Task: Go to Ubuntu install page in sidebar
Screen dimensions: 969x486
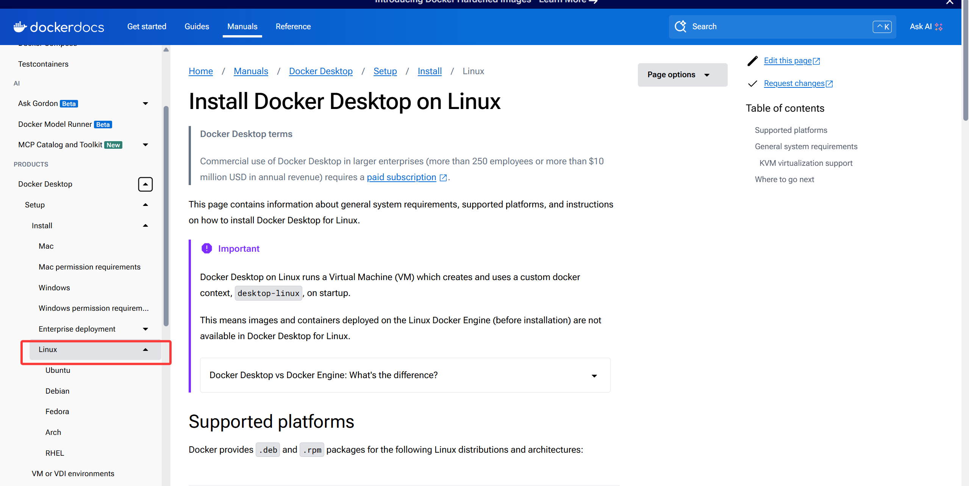Action: click(58, 370)
